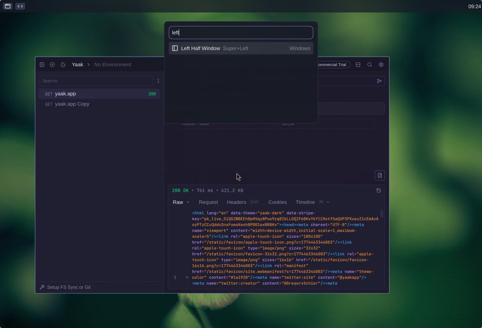Open app-wide search with the magnifier icon
The height and width of the screenshot is (328, 482).
click(x=369, y=65)
